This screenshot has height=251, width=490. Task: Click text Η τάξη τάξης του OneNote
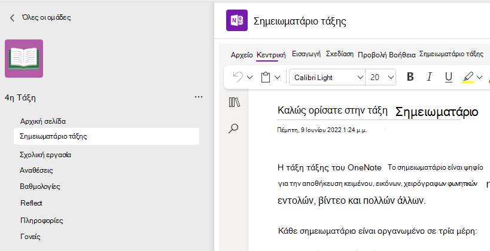[330, 168]
